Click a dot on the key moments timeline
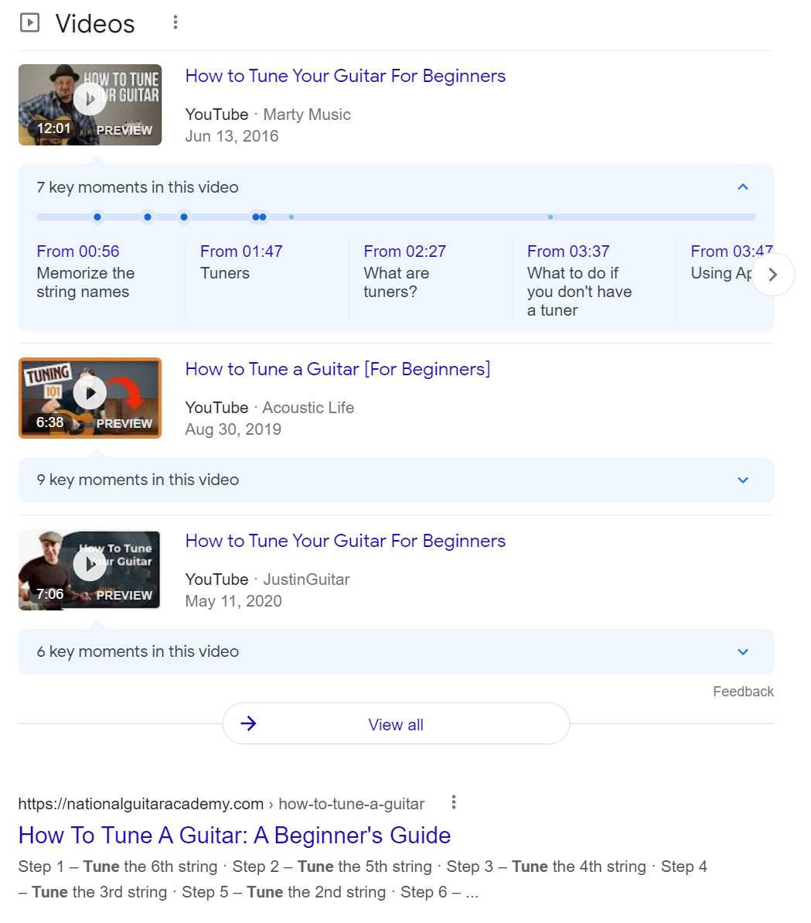This screenshot has height=923, width=811. pyautogui.click(x=97, y=217)
